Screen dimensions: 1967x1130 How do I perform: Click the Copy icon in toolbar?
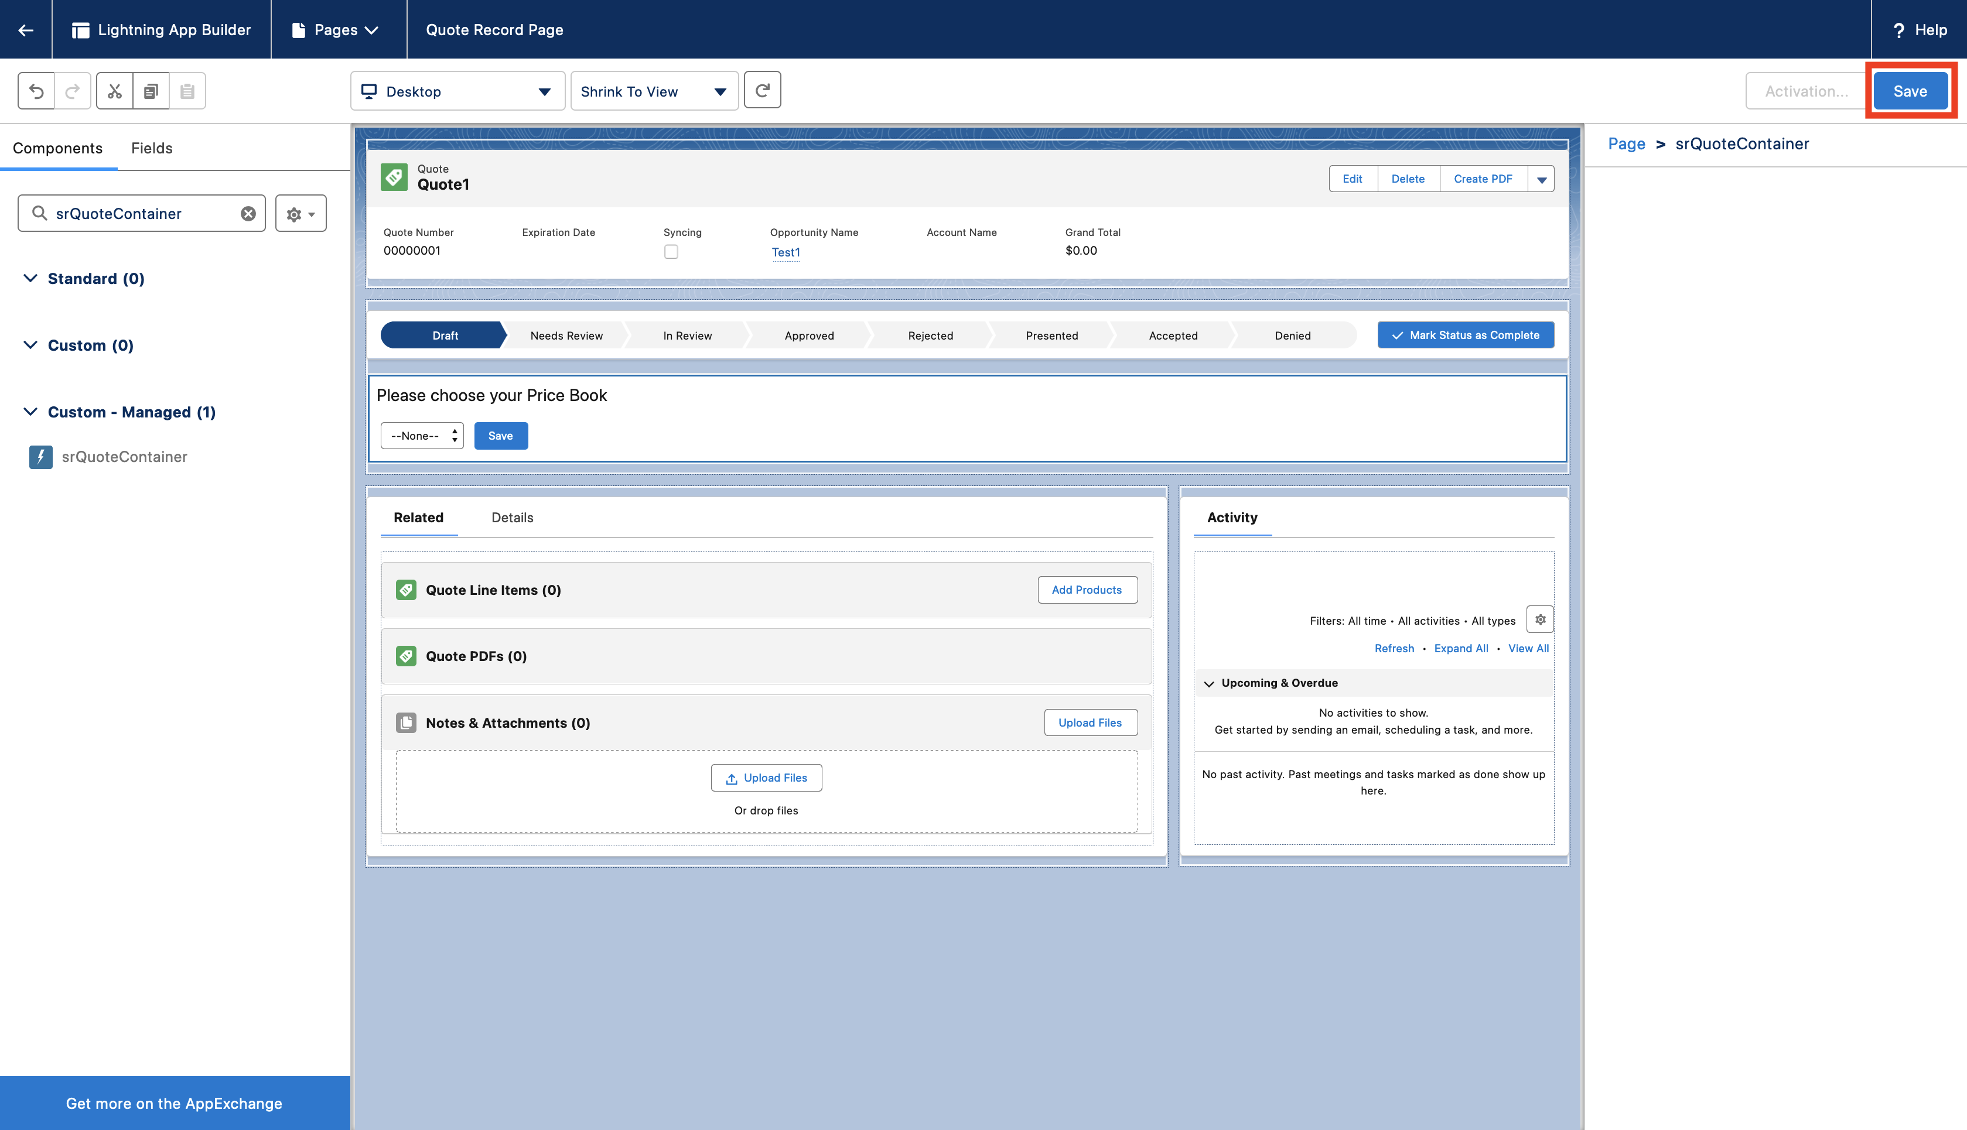coord(151,91)
